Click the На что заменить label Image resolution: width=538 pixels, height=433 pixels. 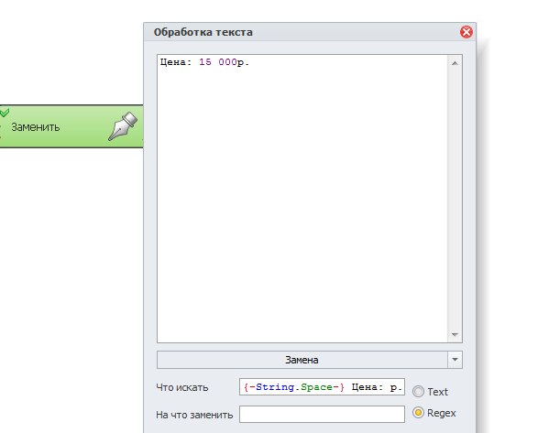[194, 415]
